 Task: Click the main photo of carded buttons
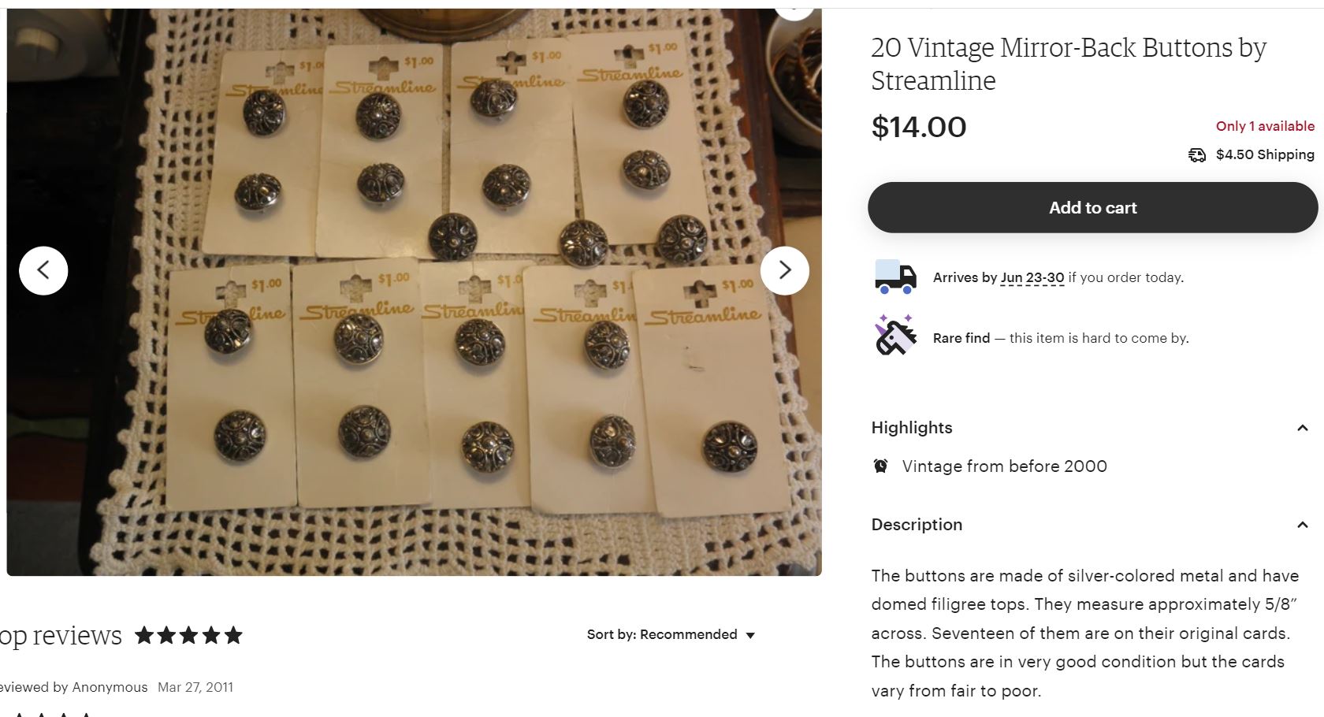pos(414,292)
